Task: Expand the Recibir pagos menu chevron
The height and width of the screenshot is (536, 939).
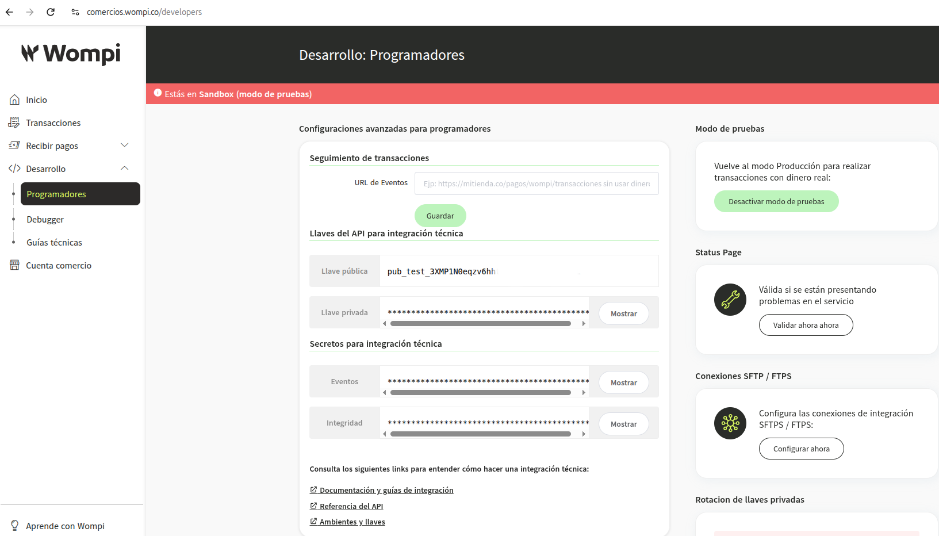Action: click(124, 145)
